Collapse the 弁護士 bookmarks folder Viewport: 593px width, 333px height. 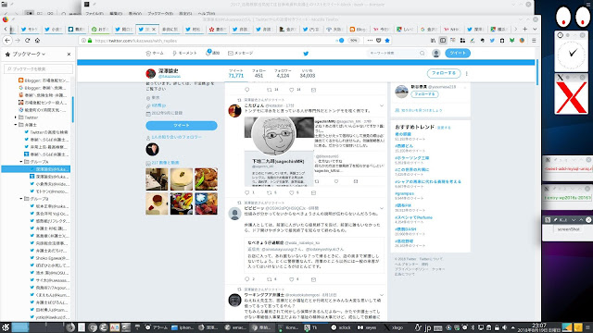pos(16,125)
